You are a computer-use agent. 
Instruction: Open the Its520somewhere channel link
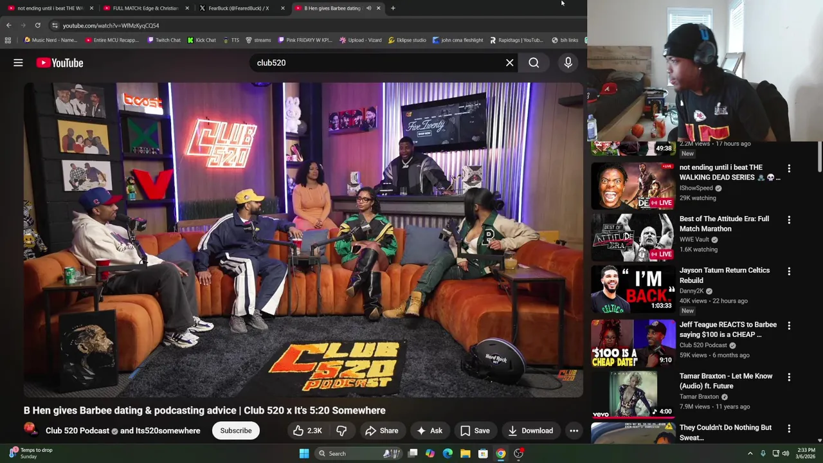coord(168,431)
